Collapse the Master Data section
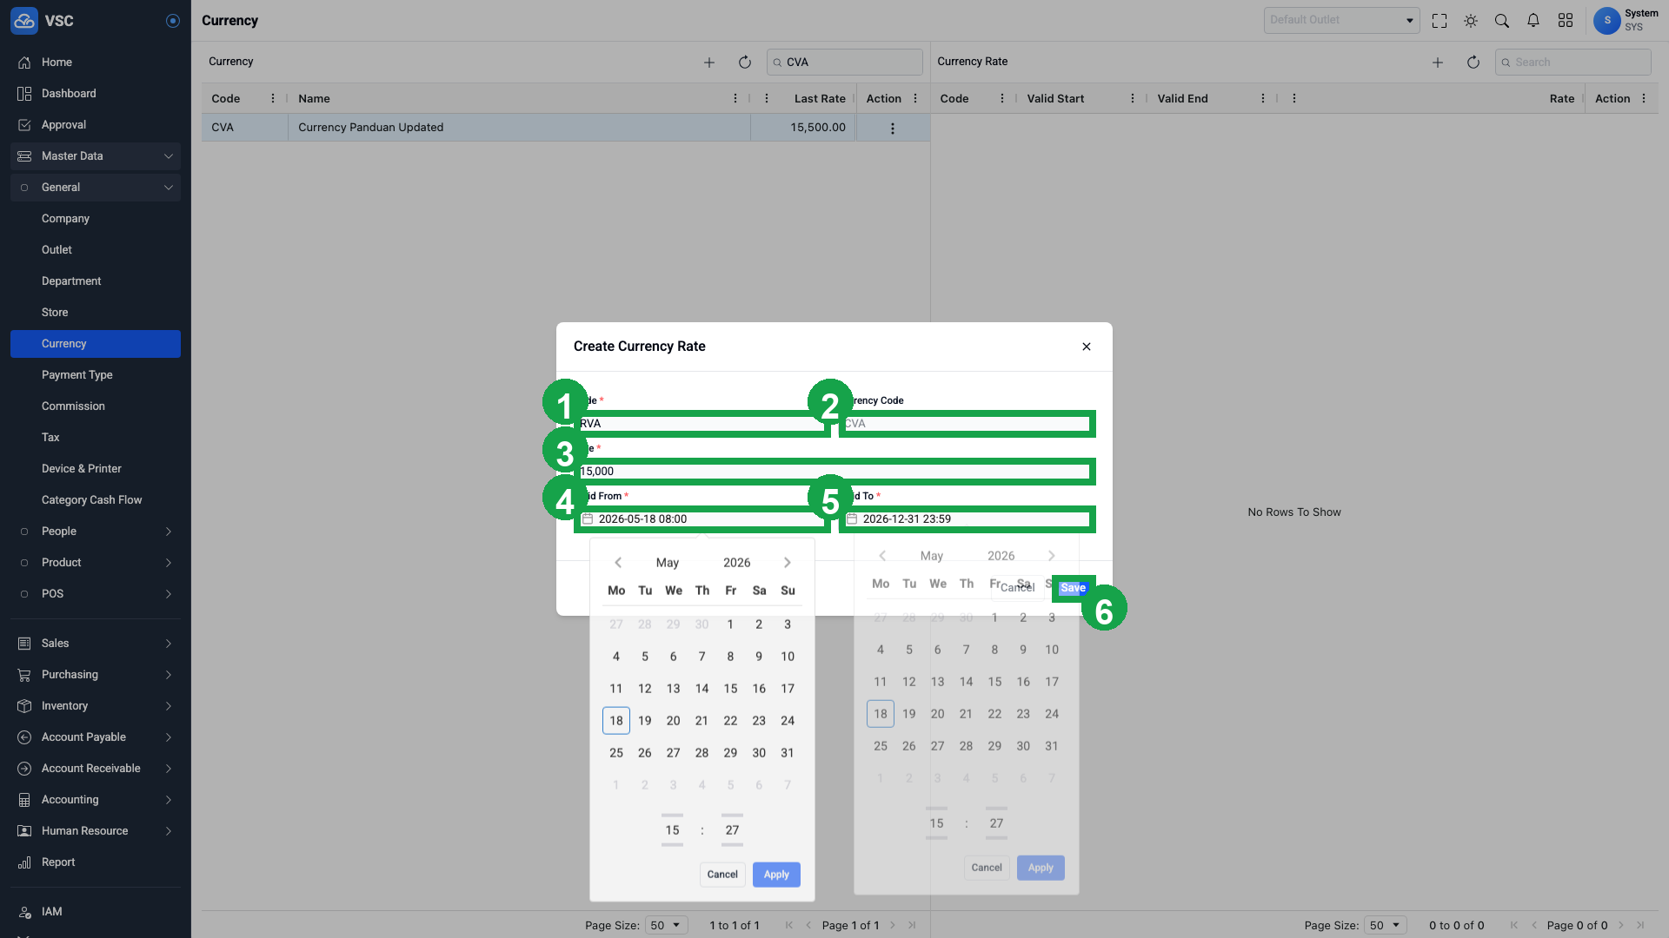 (x=96, y=156)
